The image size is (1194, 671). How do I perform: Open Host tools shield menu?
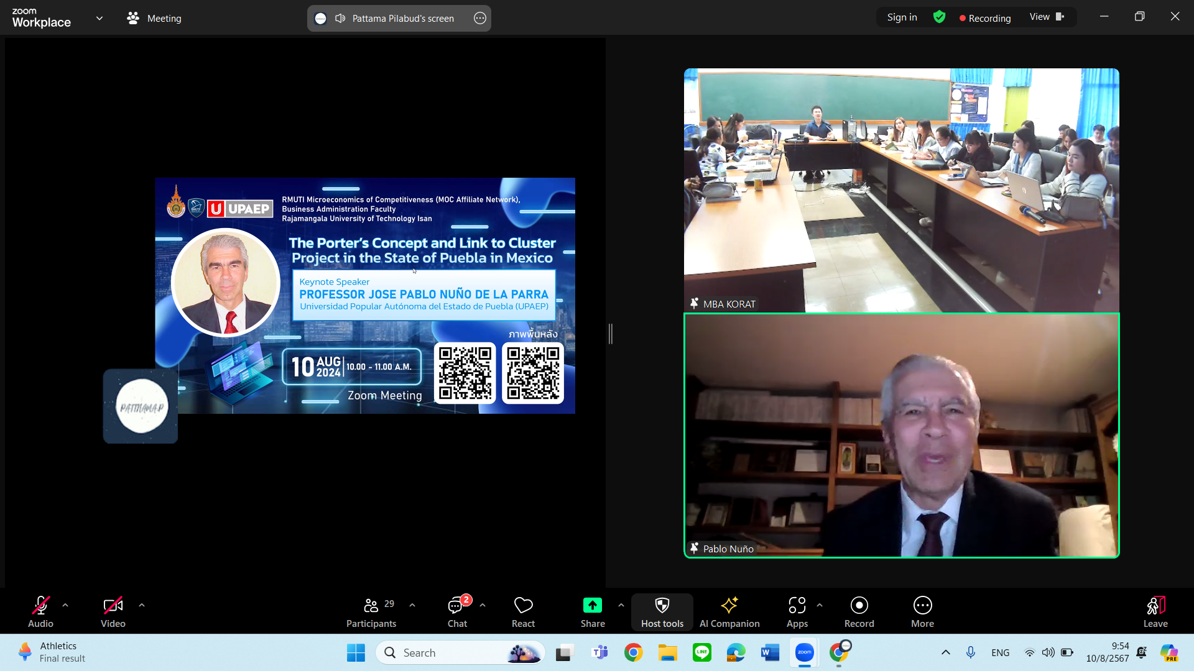coord(662,612)
